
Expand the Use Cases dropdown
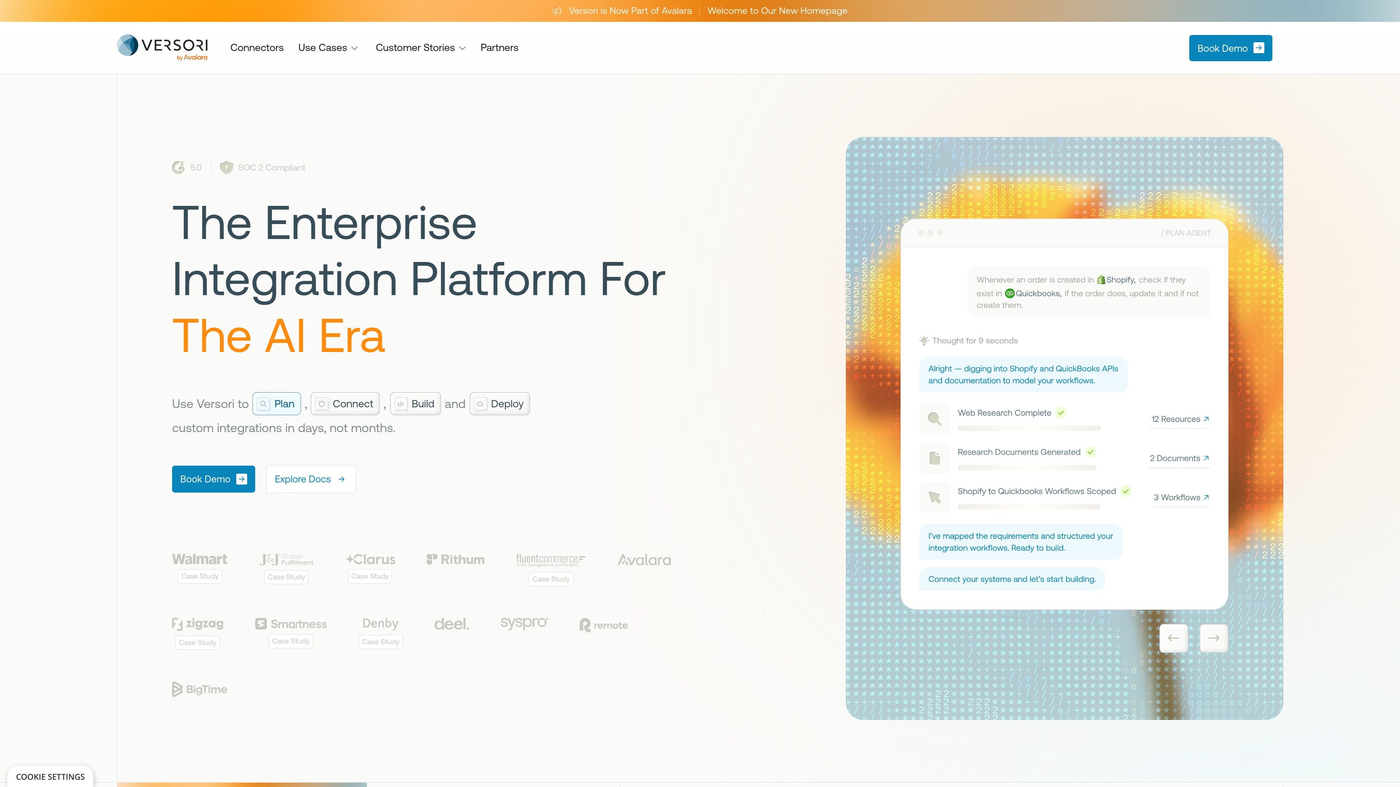328,48
